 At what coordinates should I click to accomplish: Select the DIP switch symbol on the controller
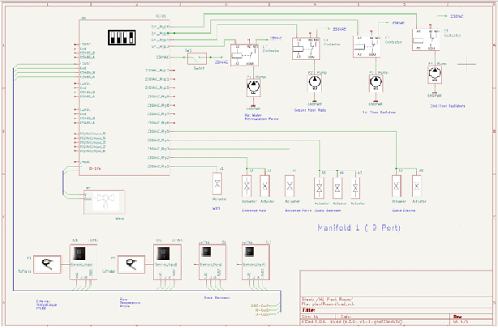(x=122, y=37)
